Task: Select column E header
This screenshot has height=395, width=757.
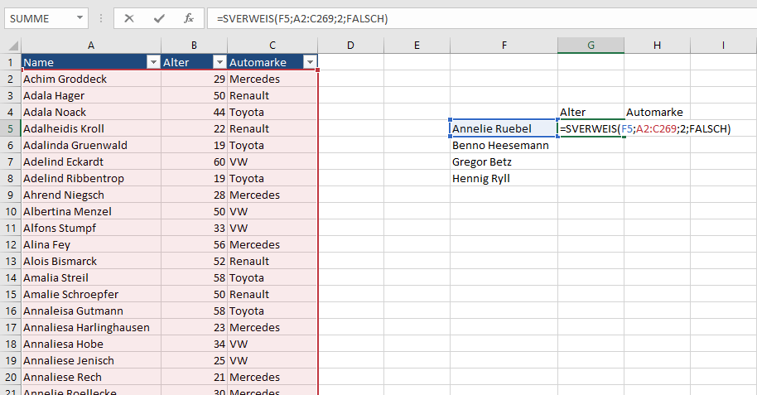Action: tap(417, 46)
